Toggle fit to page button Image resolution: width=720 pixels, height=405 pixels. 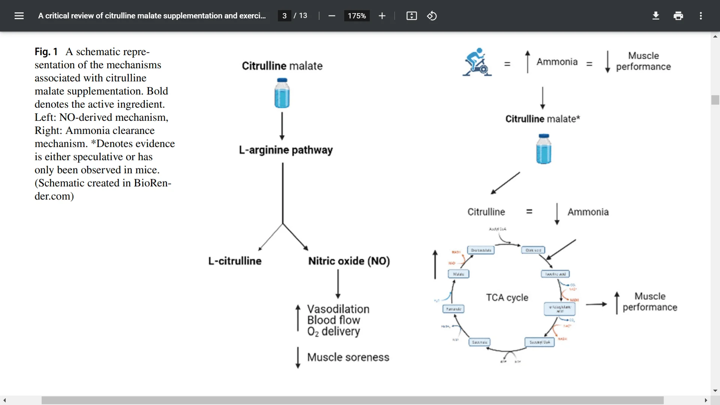tap(412, 16)
